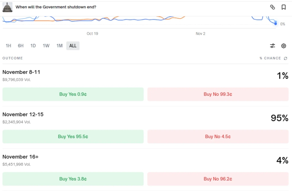Viewport: 292px width, 191px height.
Task: Click the blue endpoint dot on chart
Action: pyautogui.click(x=276, y=24)
